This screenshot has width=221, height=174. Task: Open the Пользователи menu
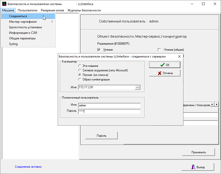coord(27,10)
